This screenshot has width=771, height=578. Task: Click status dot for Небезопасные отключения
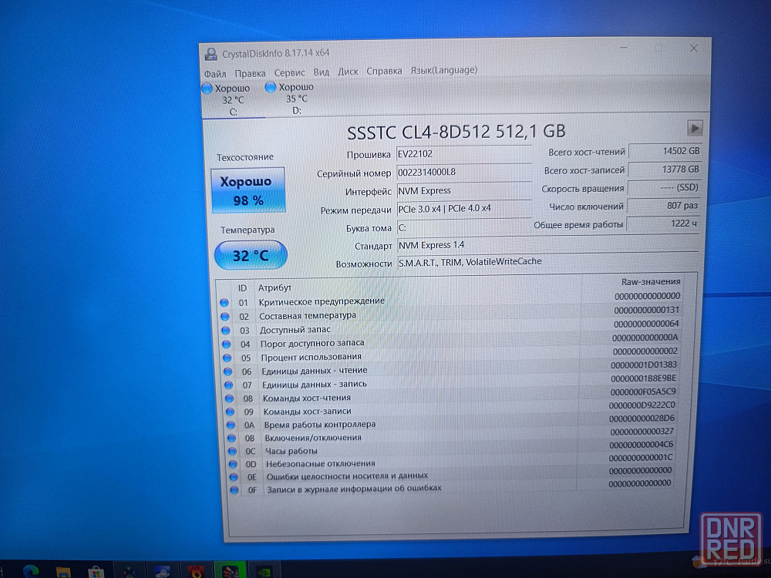point(233,463)
